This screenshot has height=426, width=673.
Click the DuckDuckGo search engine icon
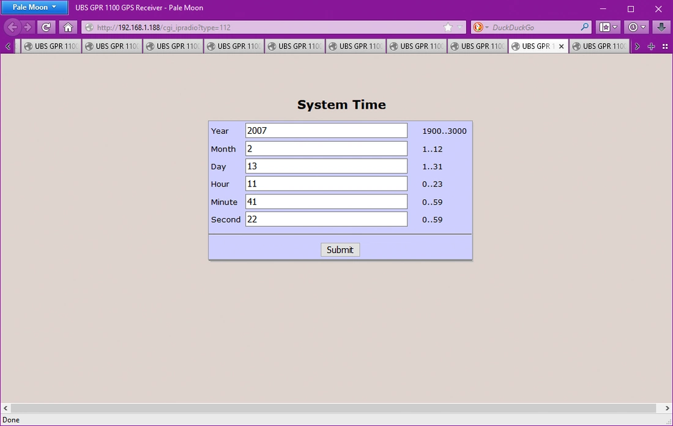click(478, 28)
